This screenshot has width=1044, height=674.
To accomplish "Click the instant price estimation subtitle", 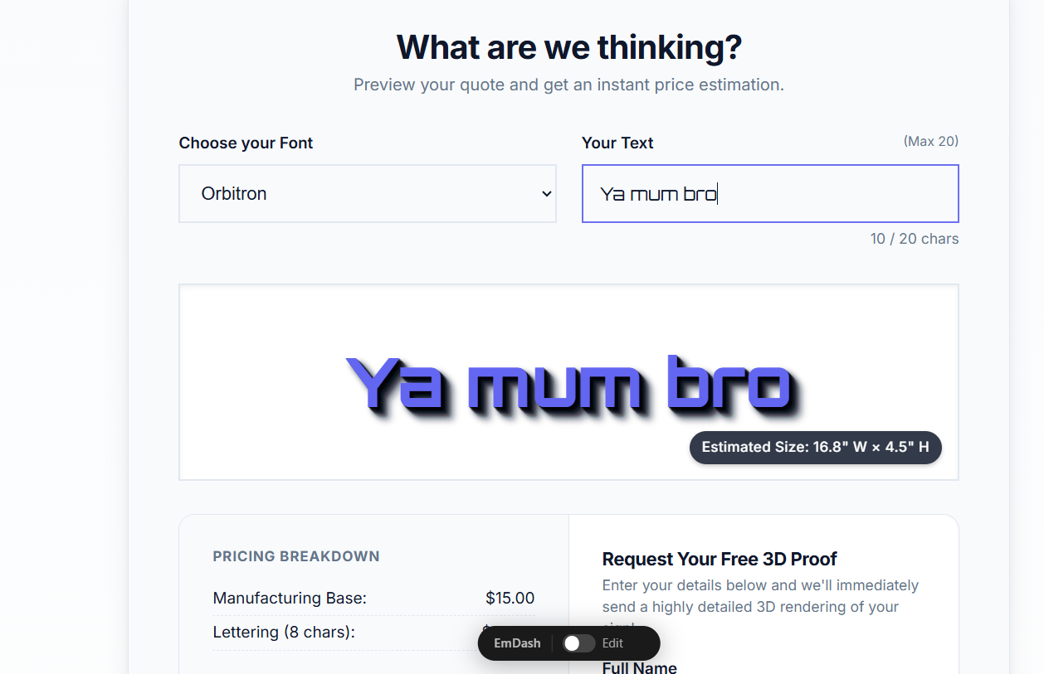I will coord(568,85).
